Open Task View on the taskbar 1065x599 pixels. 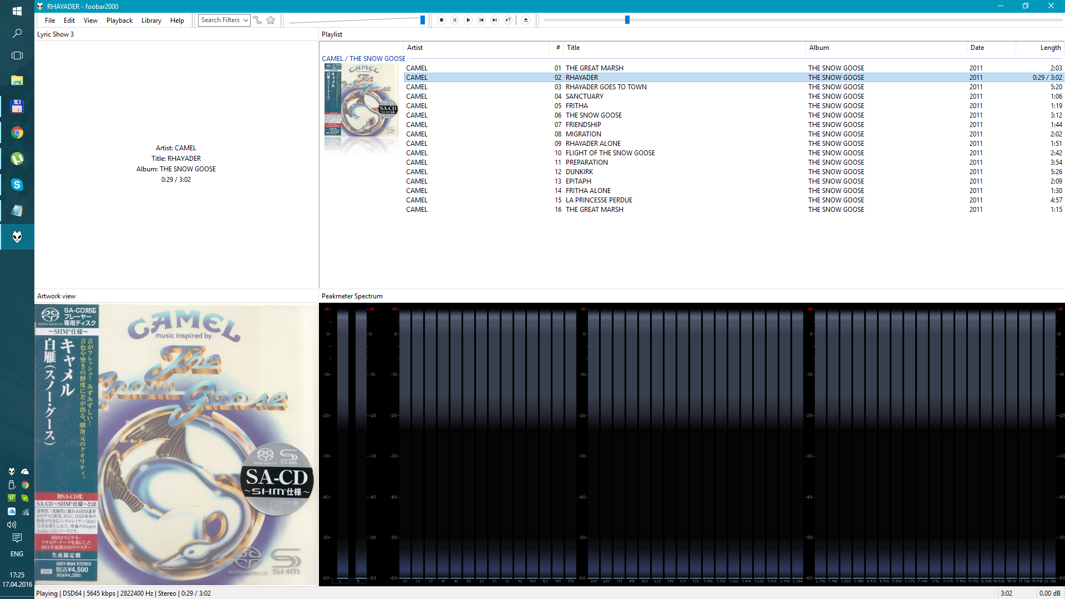(x=17, y=55)
